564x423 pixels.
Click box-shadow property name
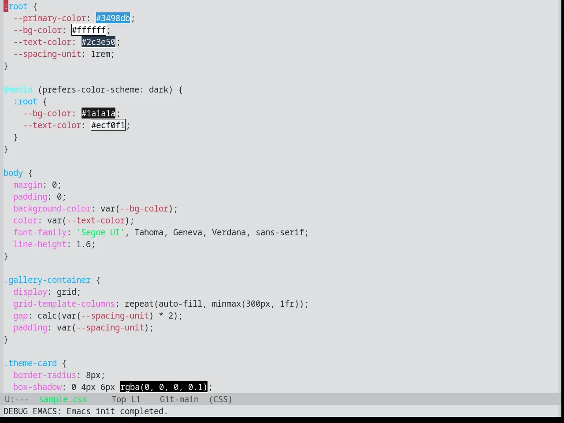[x=37, y=387]
